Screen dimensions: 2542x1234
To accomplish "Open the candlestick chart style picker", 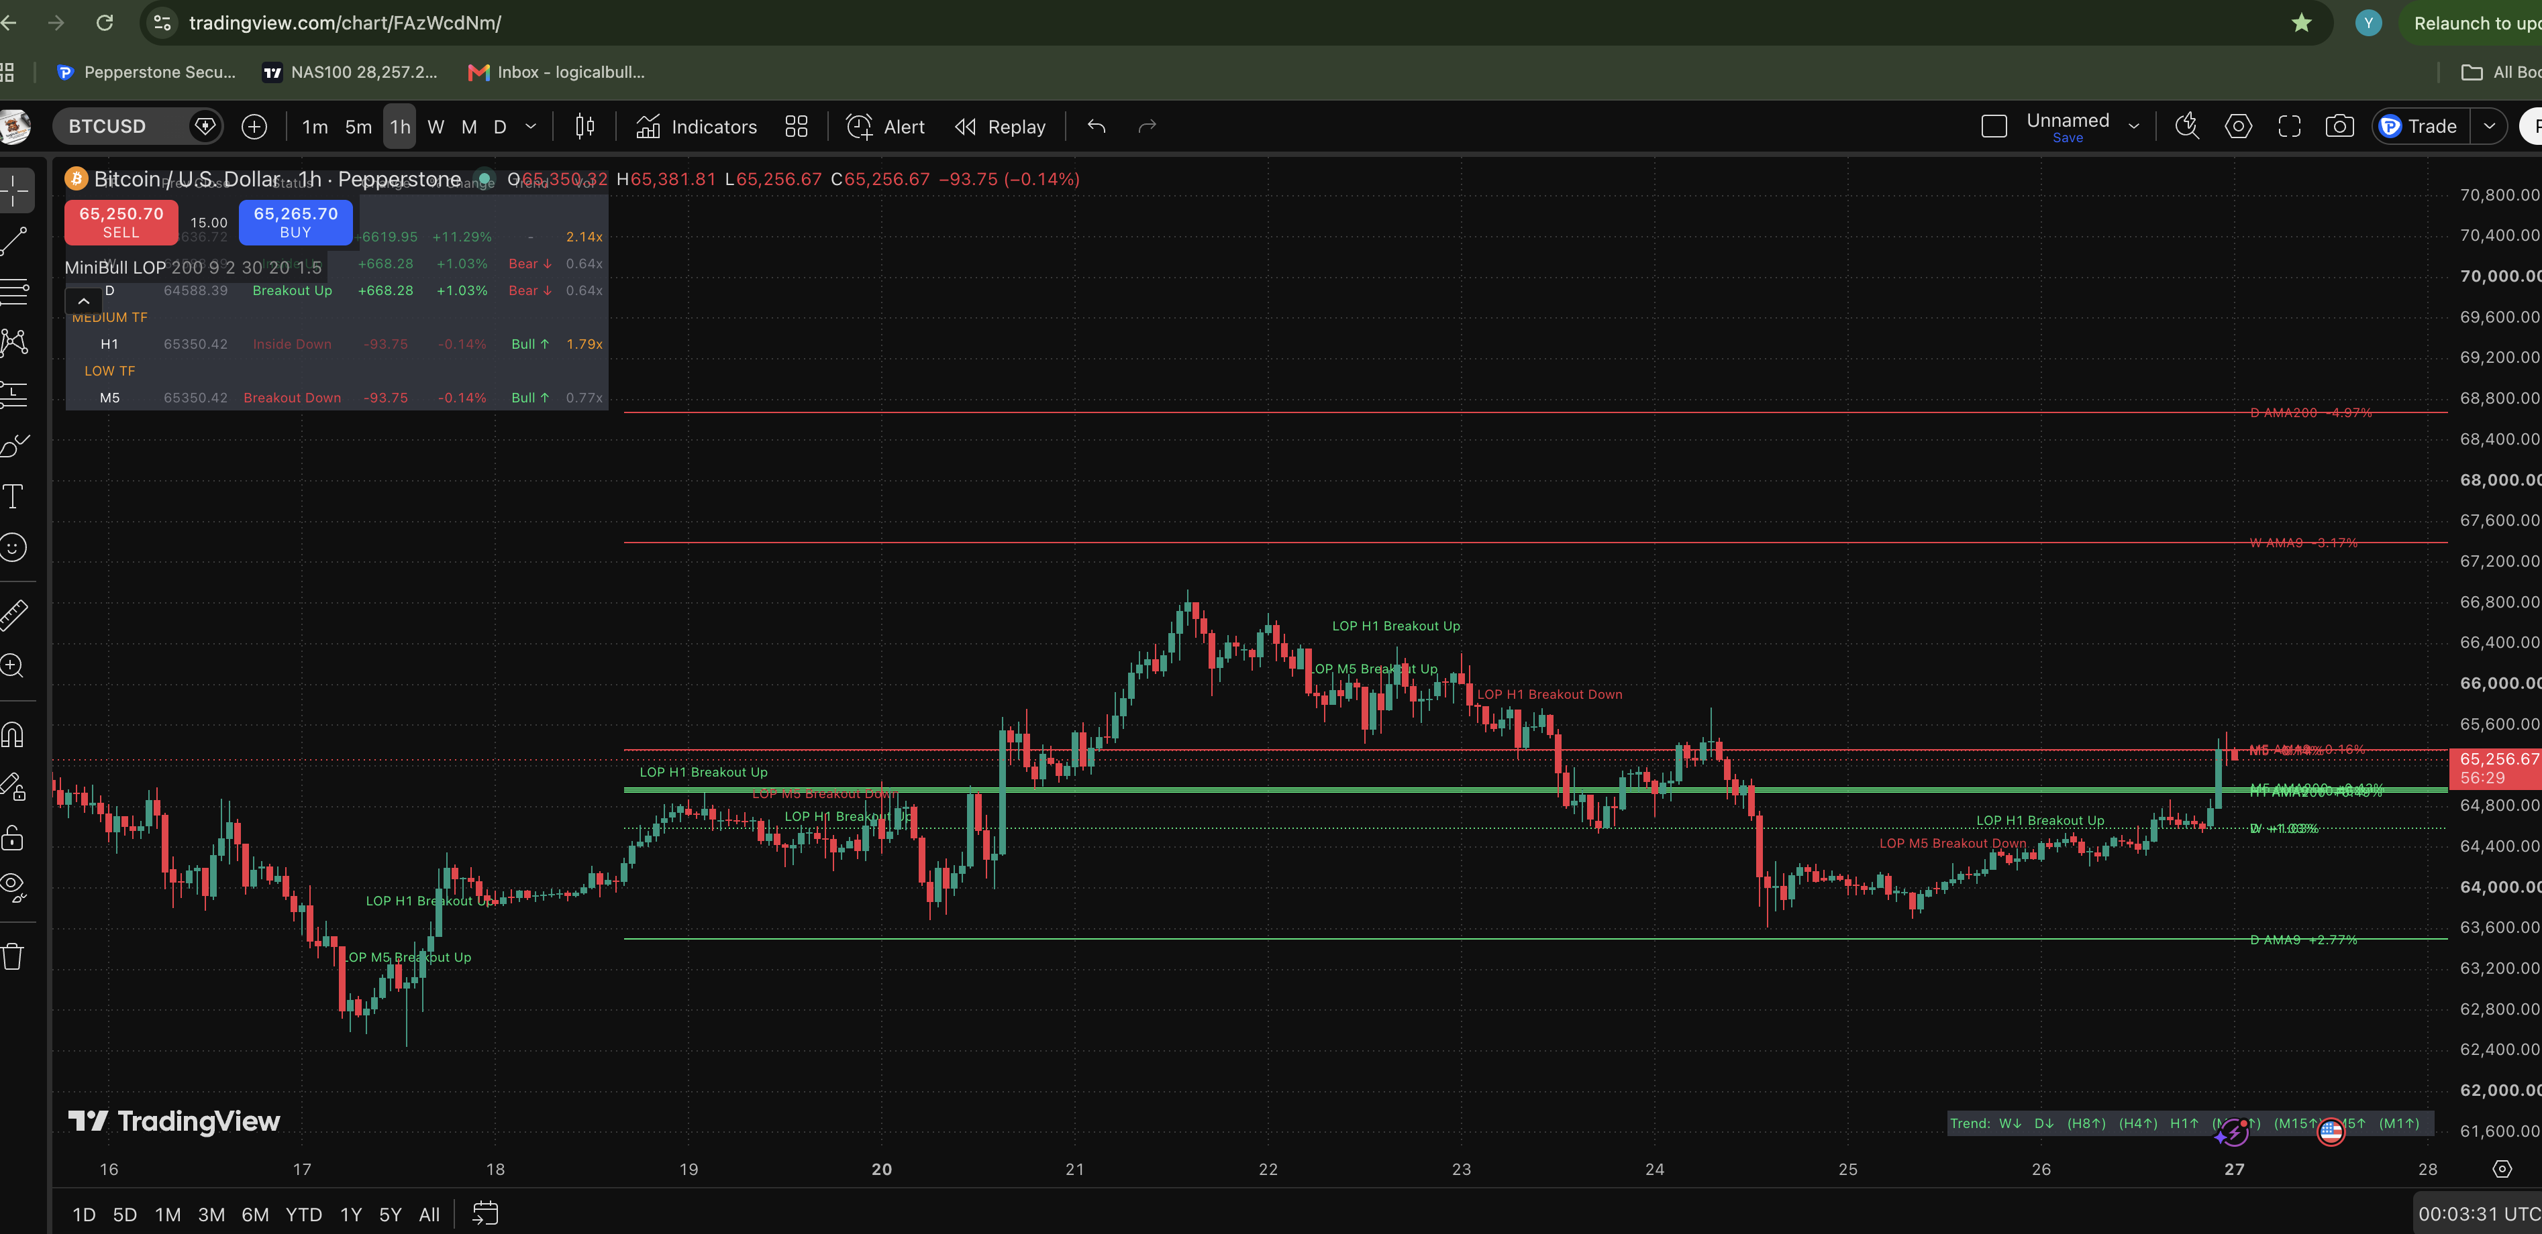I will click(585, 126).
